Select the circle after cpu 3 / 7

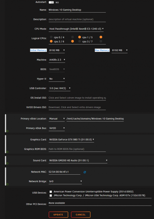(x=101, y=41)
